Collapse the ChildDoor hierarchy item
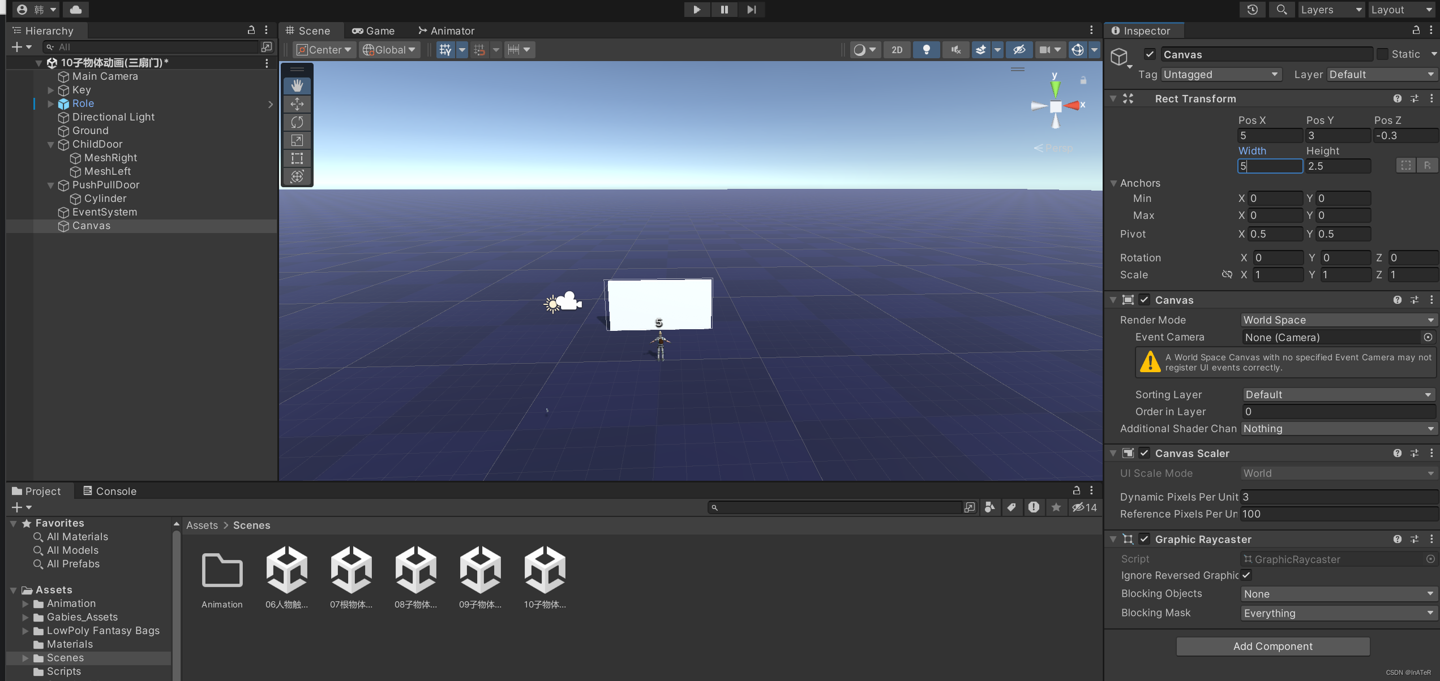This screenshot has width=1440, height=681. (50, 144)
